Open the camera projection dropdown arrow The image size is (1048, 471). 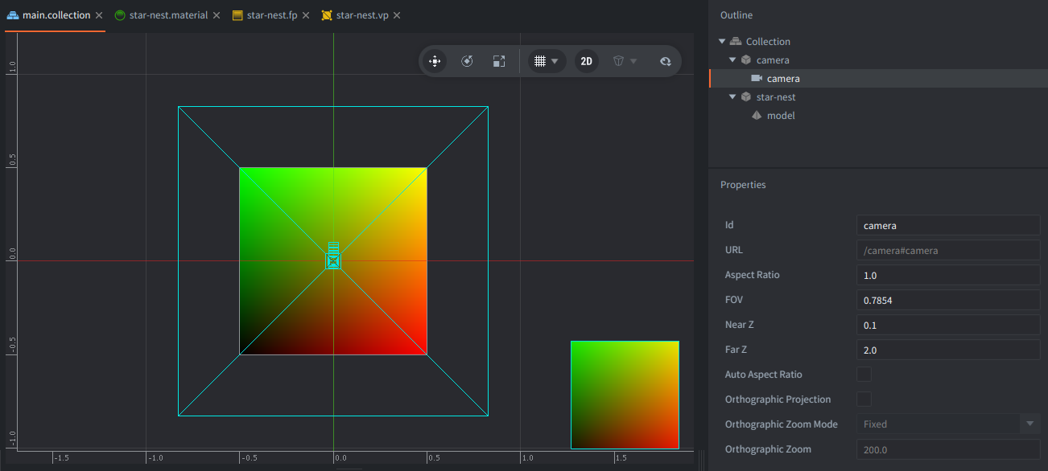[x=633, y=61]
